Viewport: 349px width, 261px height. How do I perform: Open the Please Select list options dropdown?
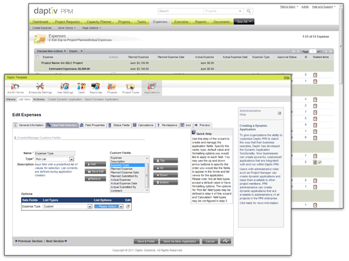point(121,206)
